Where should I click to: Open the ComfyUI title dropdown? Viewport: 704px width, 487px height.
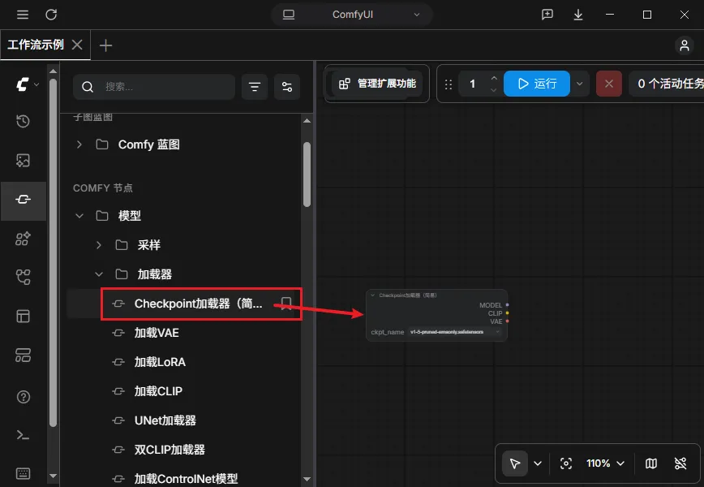(352, 15)
